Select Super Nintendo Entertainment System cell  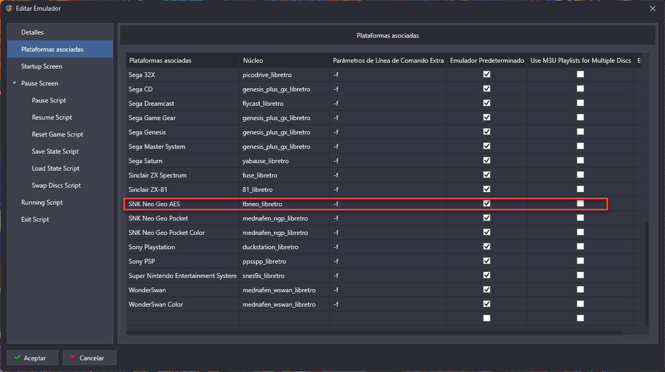[182, 275]
